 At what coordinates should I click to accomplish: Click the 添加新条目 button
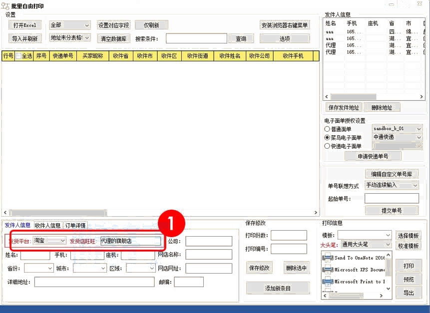(x=278, y=288)
